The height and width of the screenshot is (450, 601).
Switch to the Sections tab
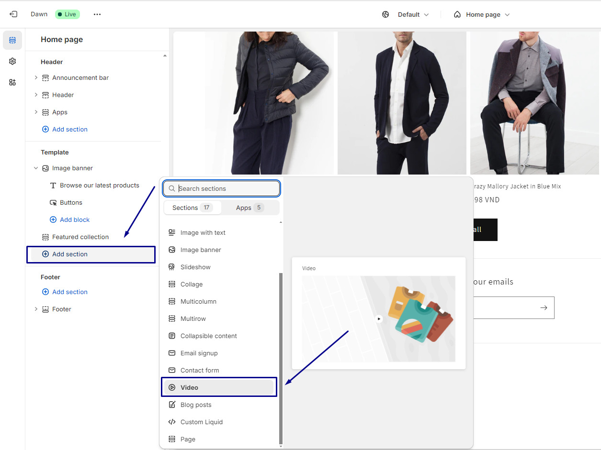[x=193, y=208]
